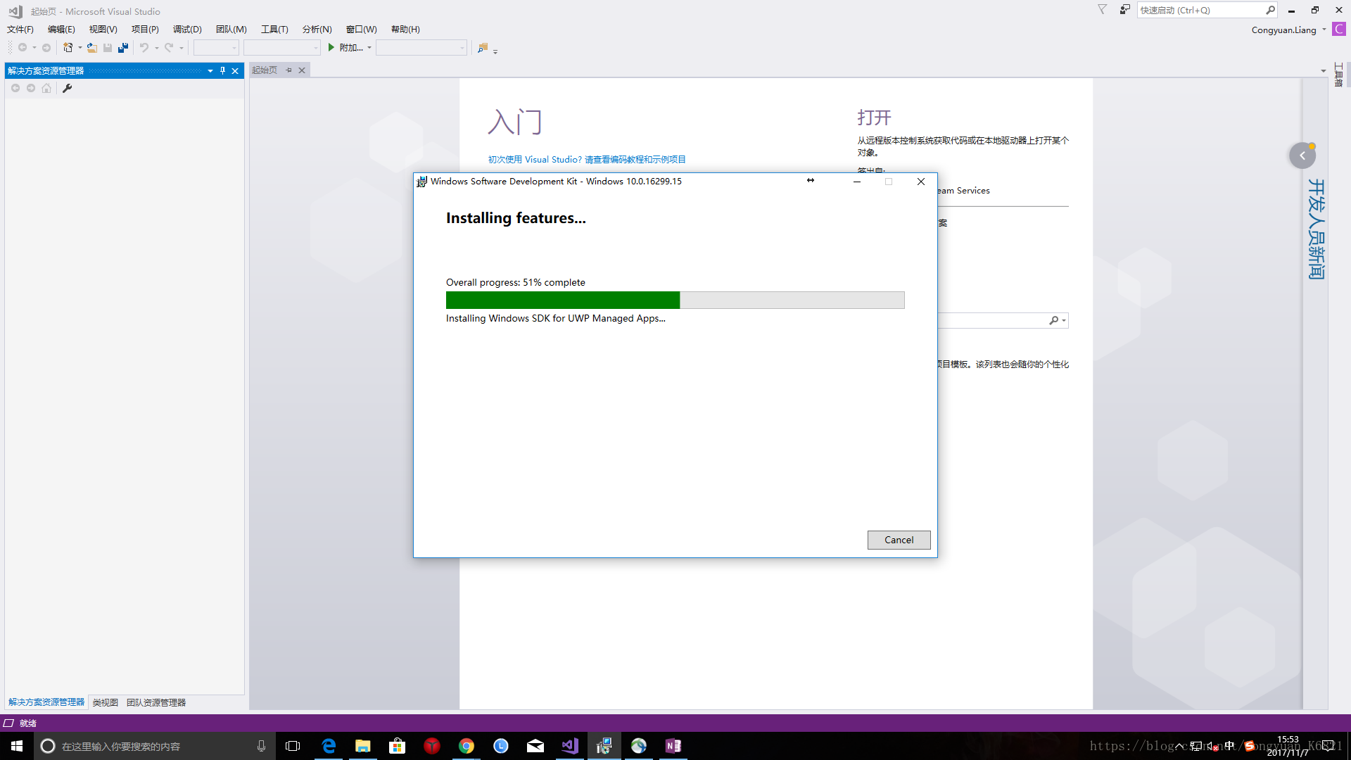The height and width of the screenshot is (760, 1351).
Task: Expand the Undo history dropdown arrow
Action: [x=157, y=48]
